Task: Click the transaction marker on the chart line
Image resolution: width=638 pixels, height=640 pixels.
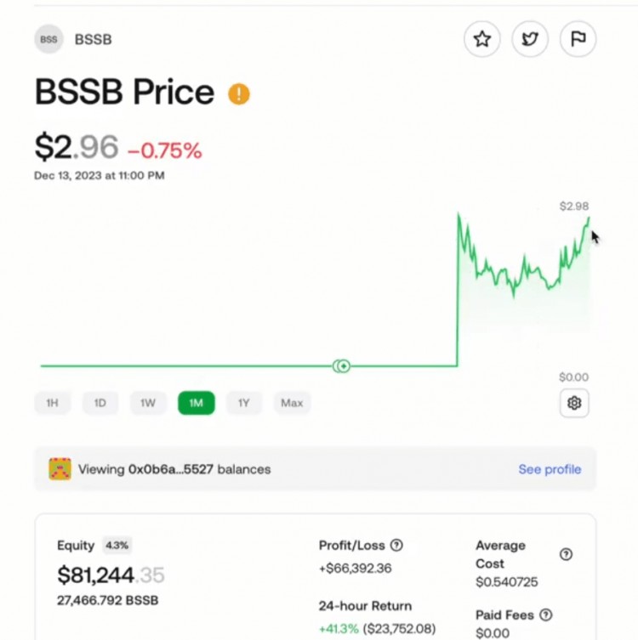Action: pos(341,366)
